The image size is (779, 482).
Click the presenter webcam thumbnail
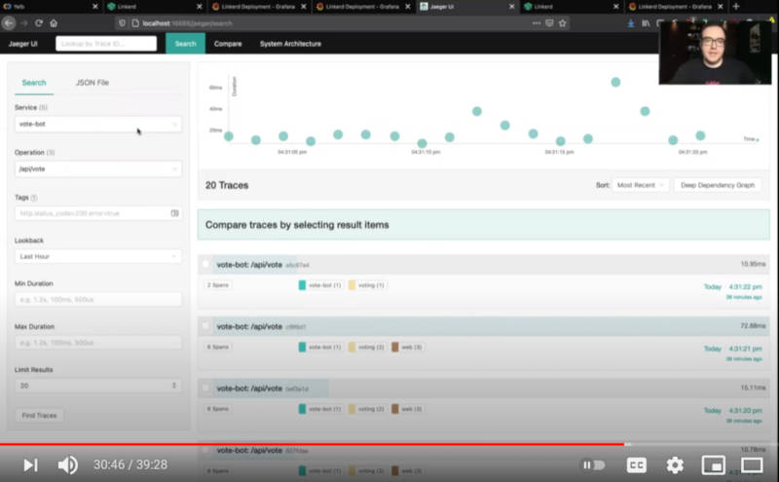(x=715, y=53)
